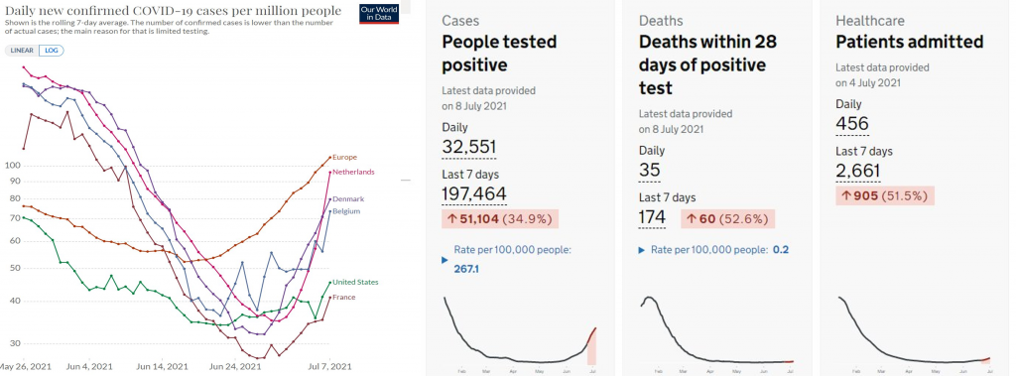Image resolution: width=1016 pixels, height=376 pixels.
Task: Click the Our World in Data logo
Action: pyautogui.click(x=379, y=14)
